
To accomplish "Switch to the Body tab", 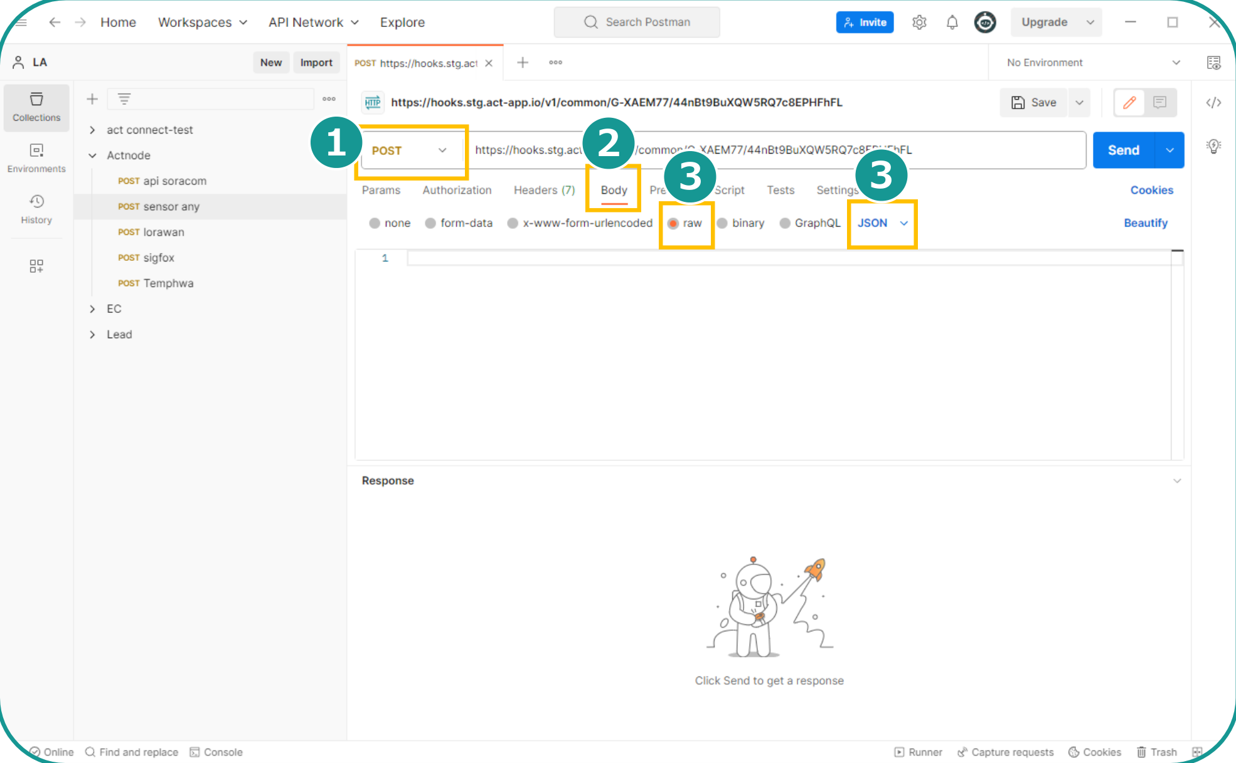I will [614, 190].
